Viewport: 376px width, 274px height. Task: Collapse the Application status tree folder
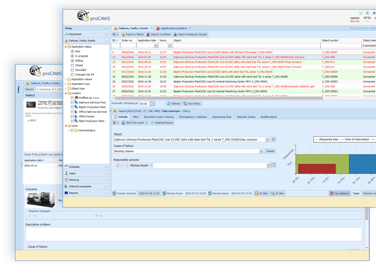click(65, 47)
